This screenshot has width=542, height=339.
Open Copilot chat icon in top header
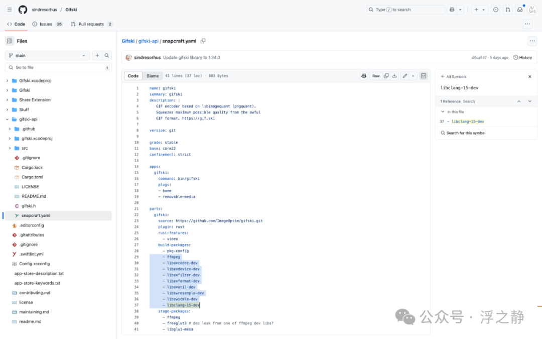click(x=452, y=10)
